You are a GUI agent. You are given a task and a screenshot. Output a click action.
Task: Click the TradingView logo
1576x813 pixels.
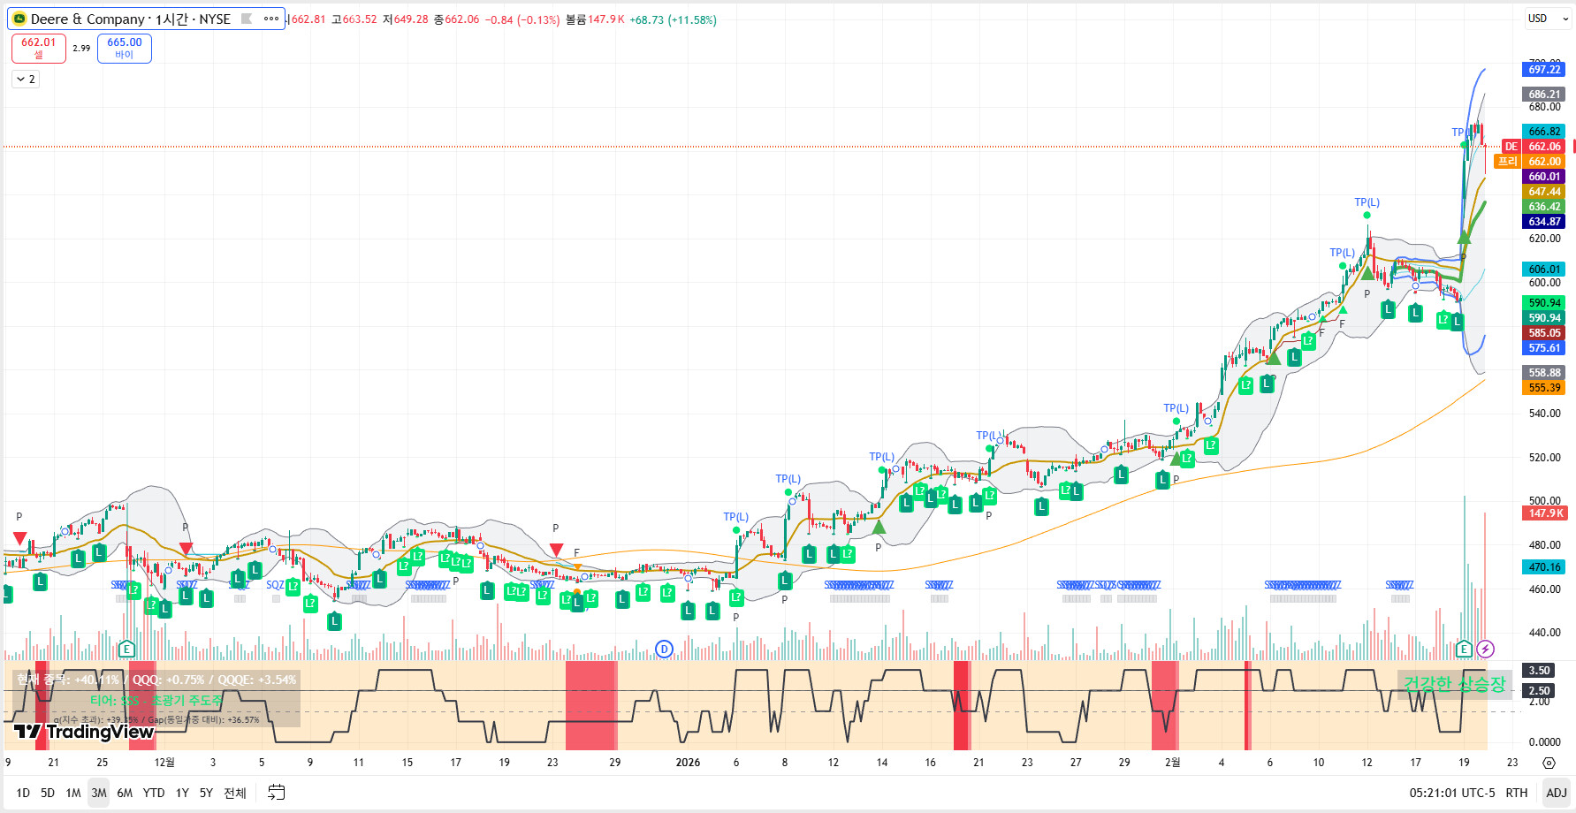[84, 732]
